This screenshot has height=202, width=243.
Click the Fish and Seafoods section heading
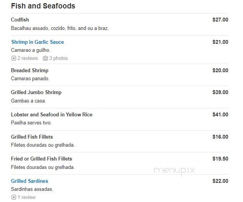(43, 6)
